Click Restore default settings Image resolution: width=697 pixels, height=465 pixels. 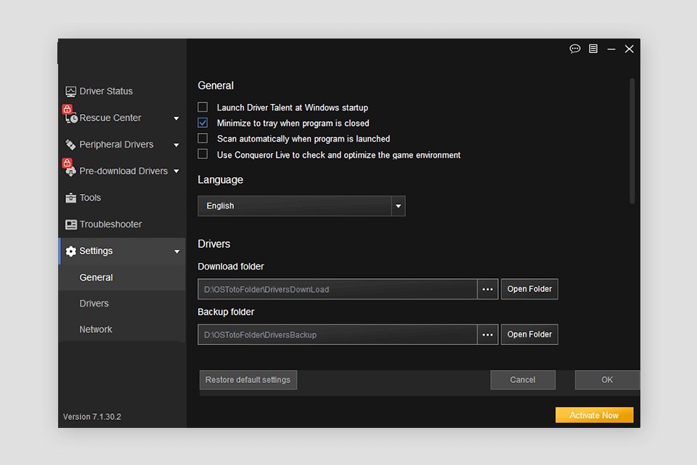(x=248, y=379)
